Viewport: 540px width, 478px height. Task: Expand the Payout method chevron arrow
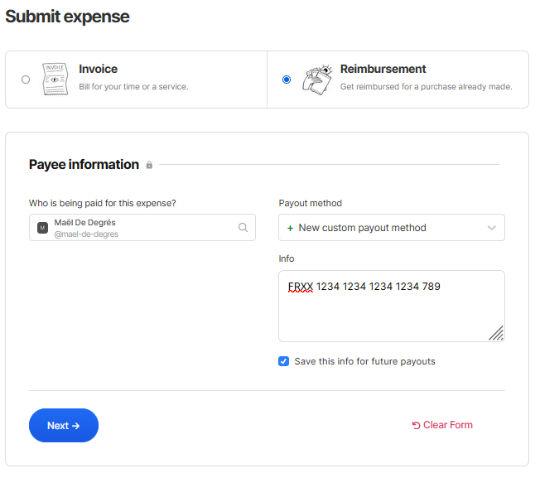click(x=492, y=228)
